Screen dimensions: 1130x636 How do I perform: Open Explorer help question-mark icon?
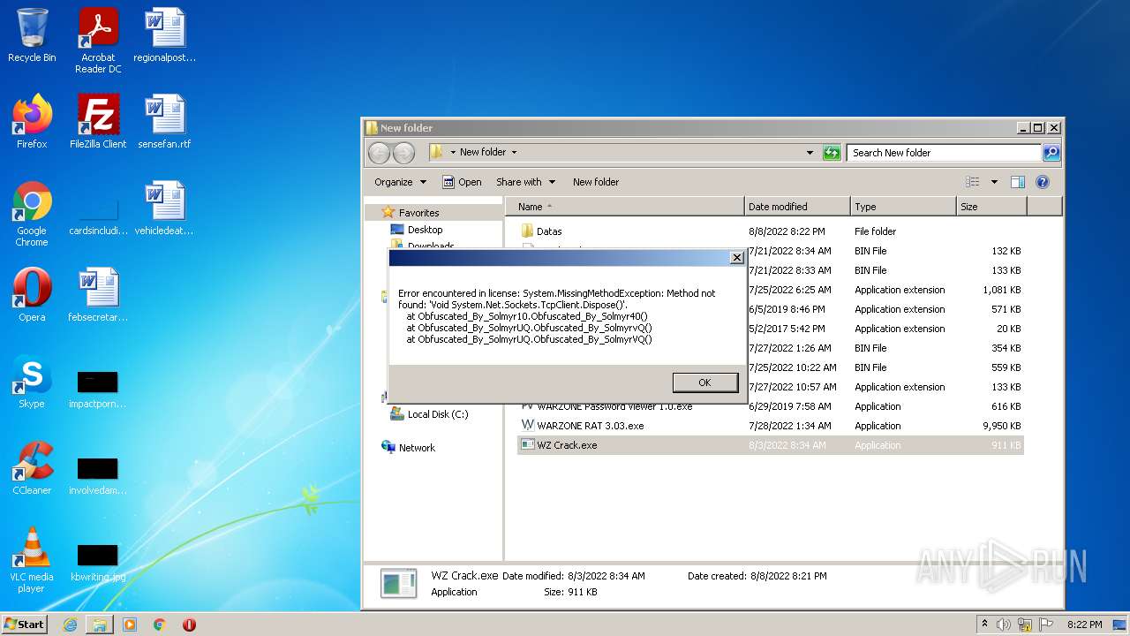1042,182
